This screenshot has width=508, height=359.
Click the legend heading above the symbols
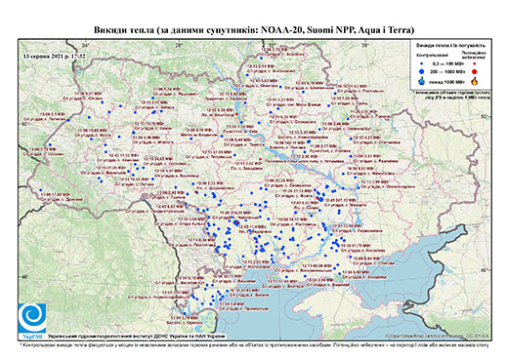coord(450,46)
